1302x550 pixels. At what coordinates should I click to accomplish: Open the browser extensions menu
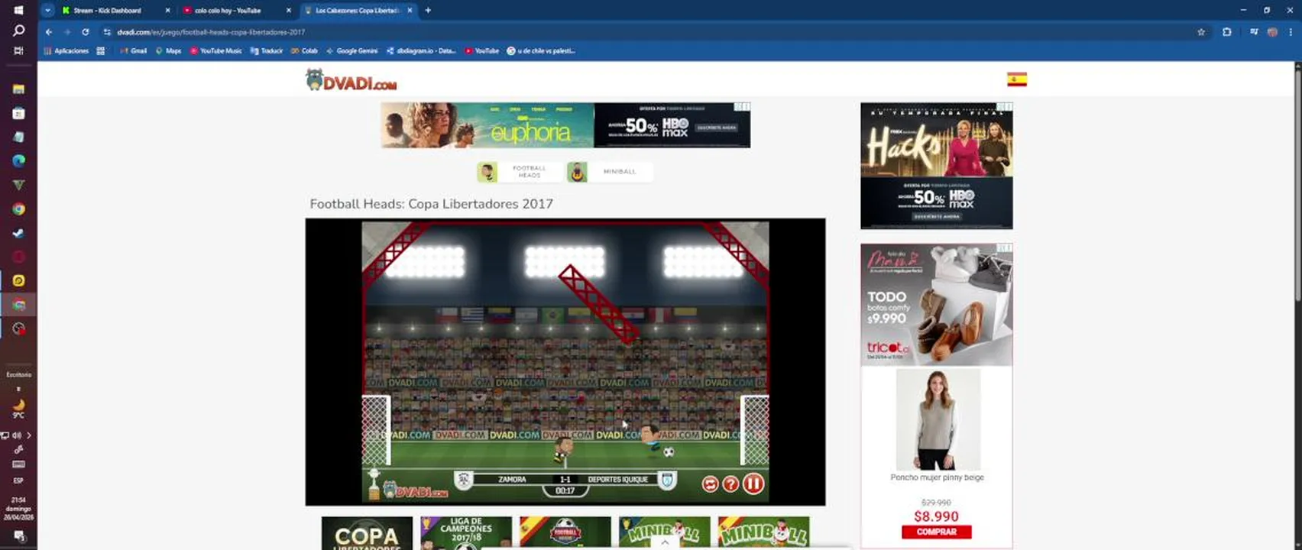point(1227,32)
